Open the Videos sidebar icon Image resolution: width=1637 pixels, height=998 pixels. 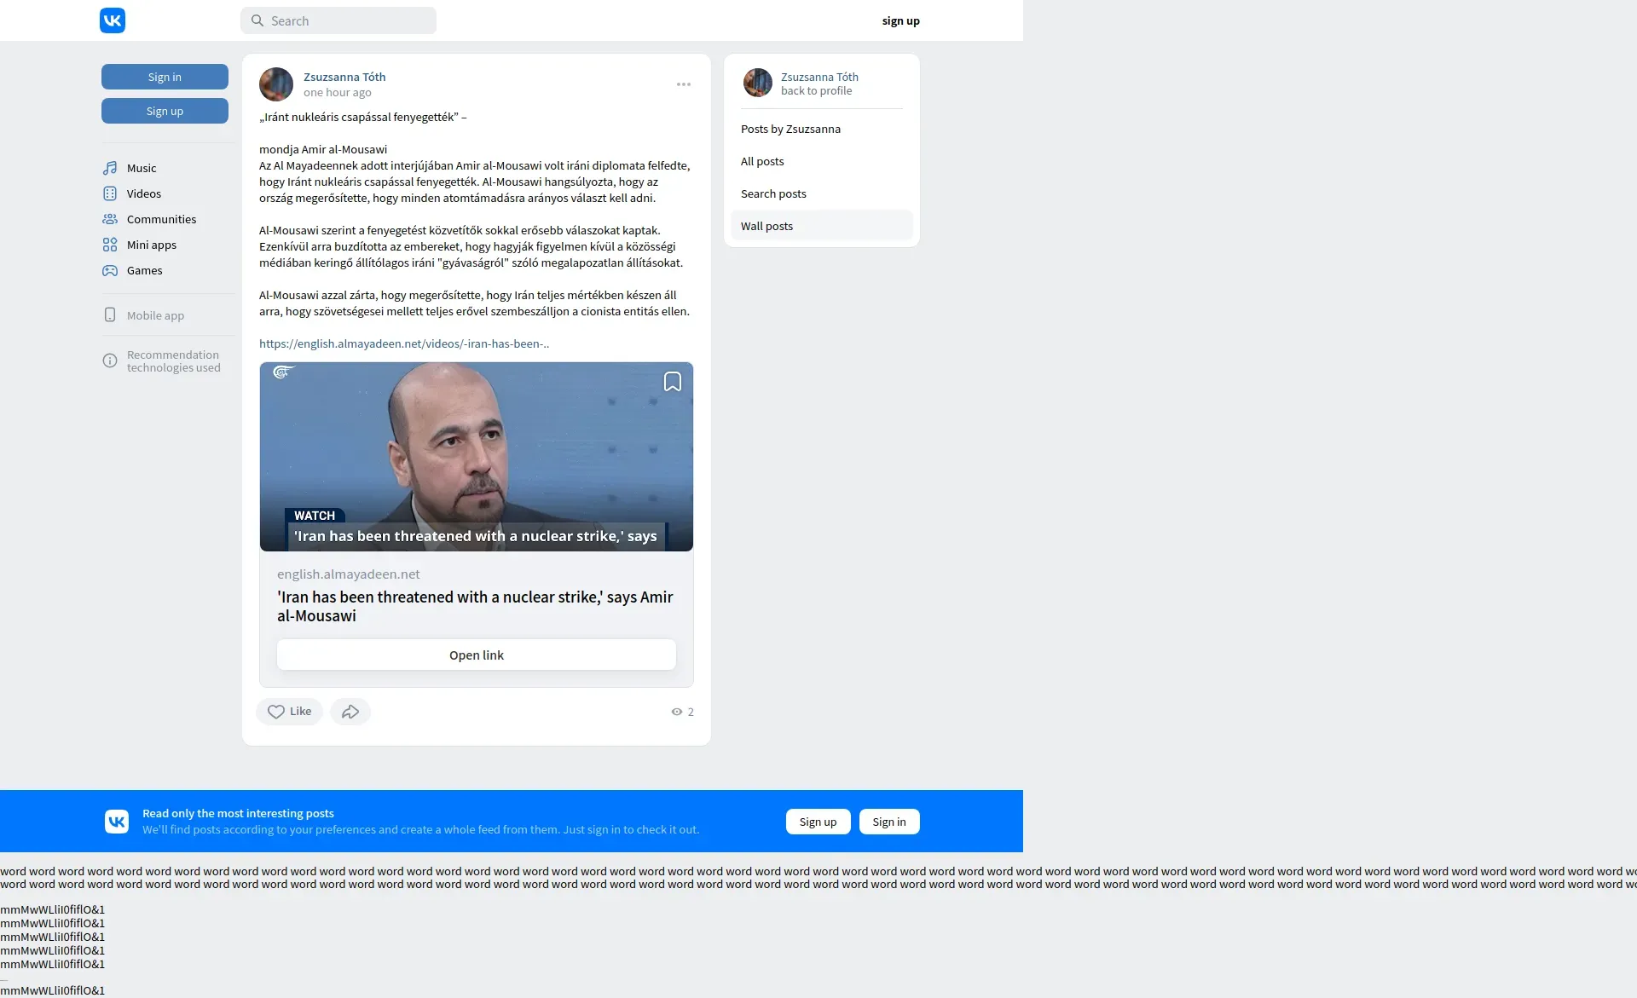(x=110, y=193)
